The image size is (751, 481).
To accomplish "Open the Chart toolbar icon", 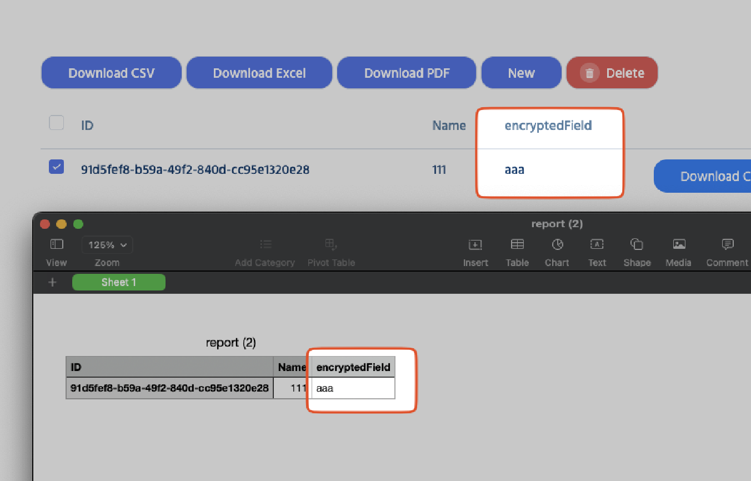I will (x=557, y=244).
